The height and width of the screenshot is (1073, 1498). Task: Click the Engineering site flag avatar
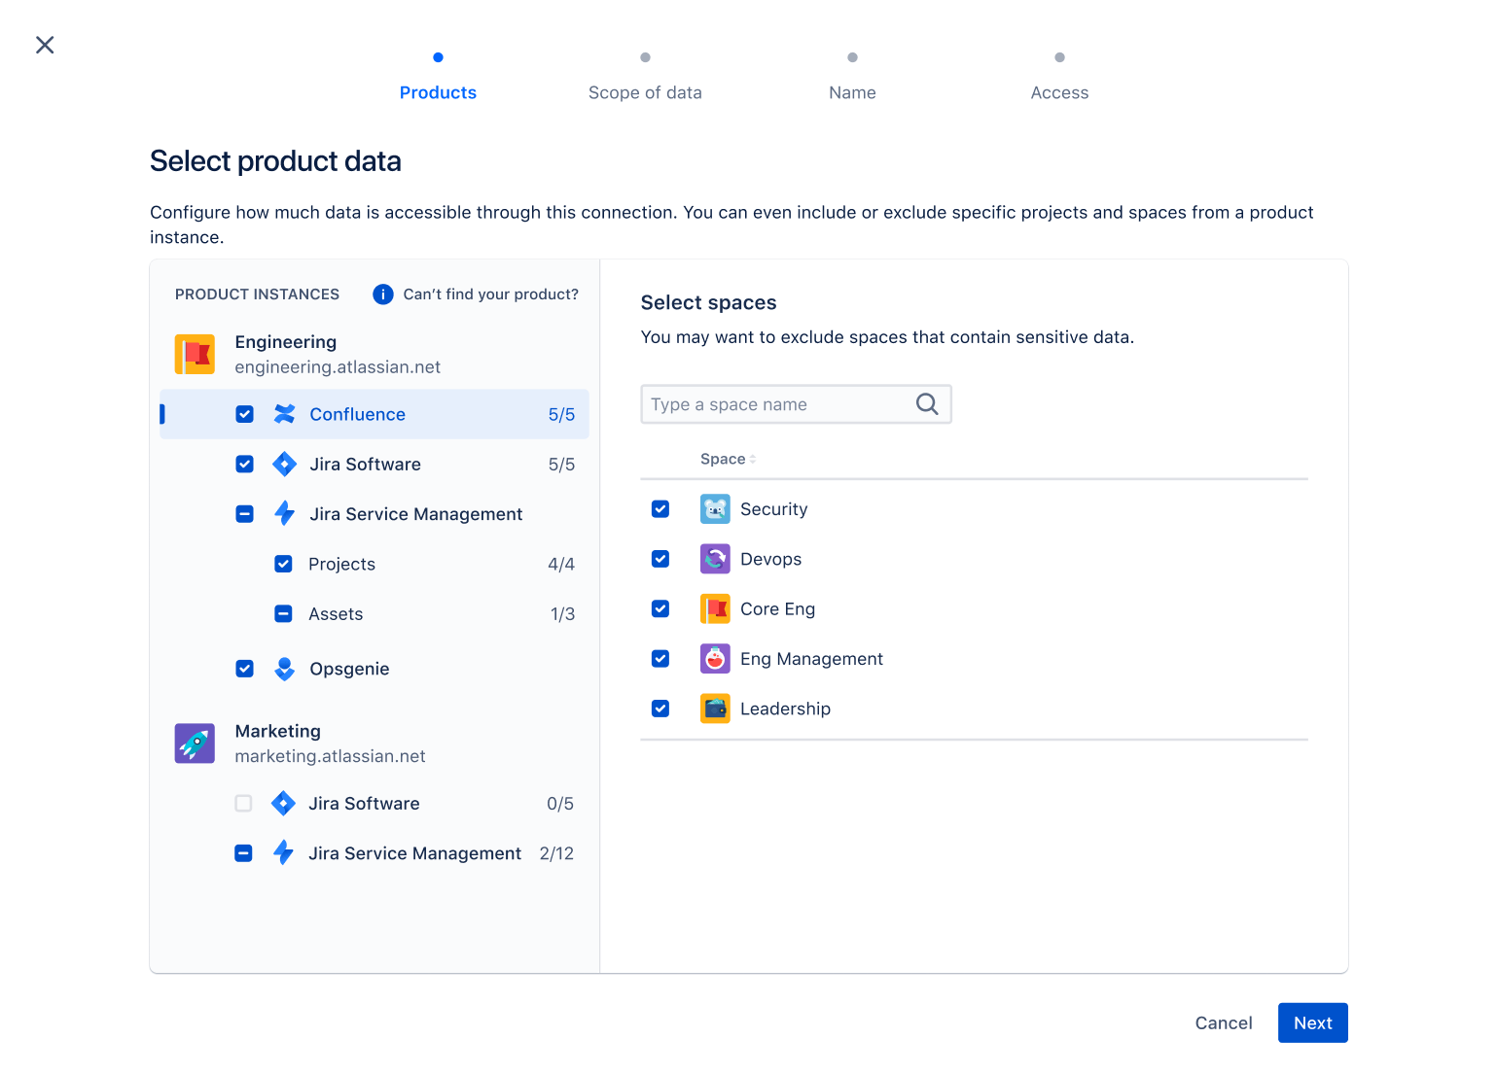tap(195, 354)
